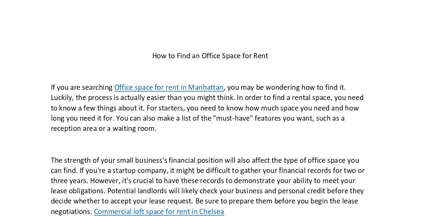421x221 pixels.
Task: Click the word negotiations before the Chelsea link
Action: 71,212
